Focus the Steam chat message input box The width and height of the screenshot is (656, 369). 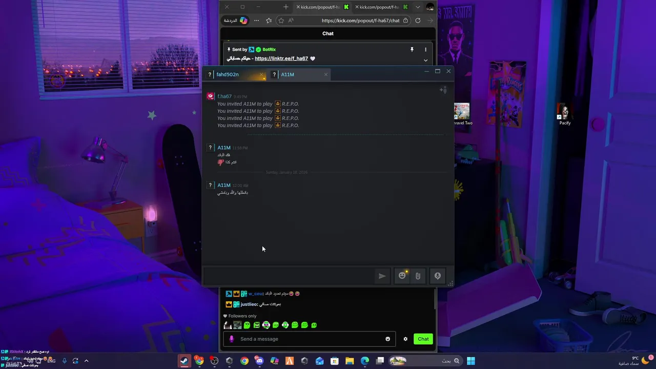pos(290,276)
